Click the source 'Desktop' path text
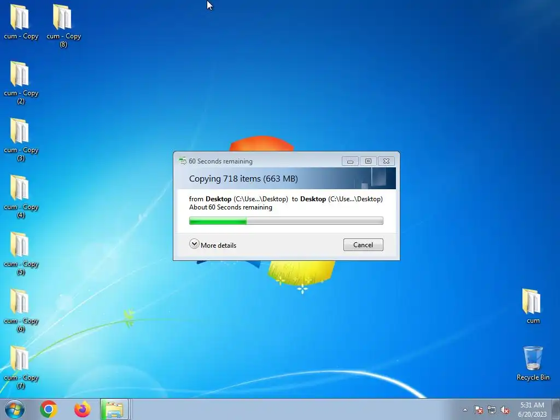 (247, 199)
